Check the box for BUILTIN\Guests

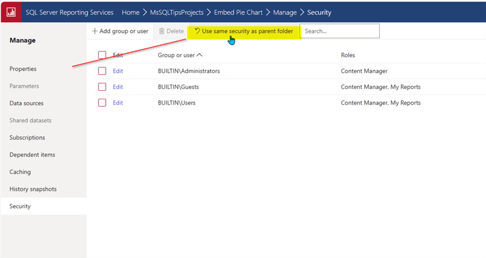(102, 87)
